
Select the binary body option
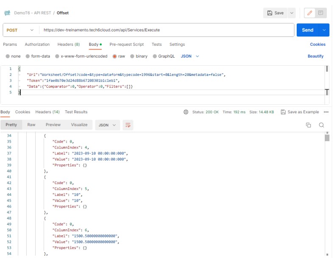[132, 56]
